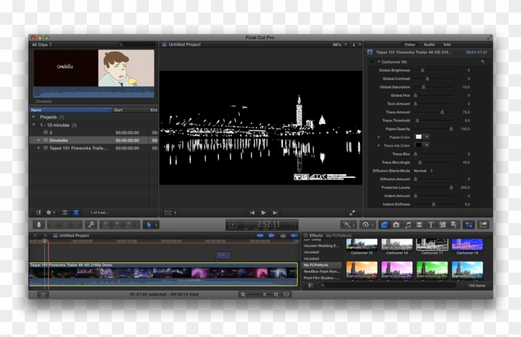Click the timeline zoom-out magnifier

tap(243, 294)
